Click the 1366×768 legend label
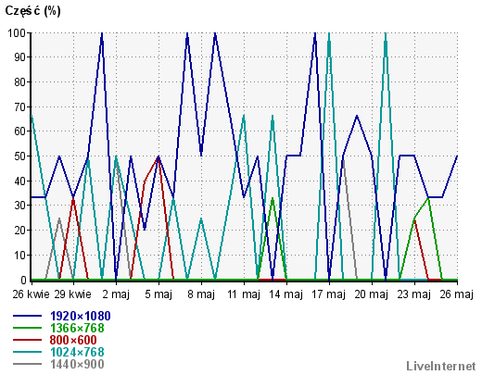 click(x=77, y=328)
